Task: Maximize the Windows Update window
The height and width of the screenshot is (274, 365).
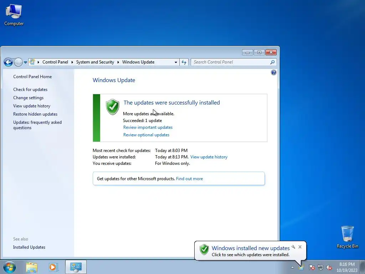Action: click(259, 52)
